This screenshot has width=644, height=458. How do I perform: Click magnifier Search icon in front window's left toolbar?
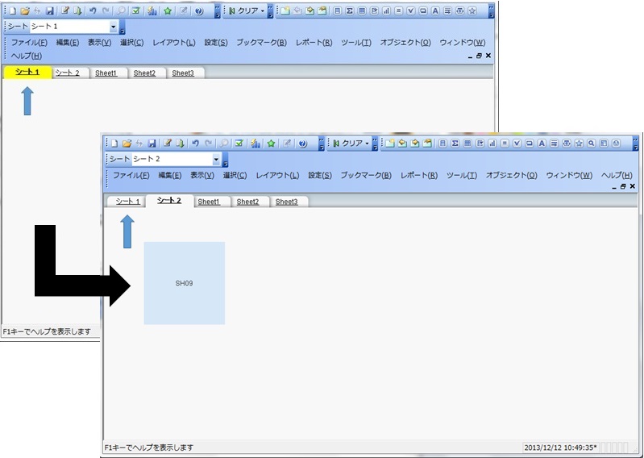[x=224, y=144]
